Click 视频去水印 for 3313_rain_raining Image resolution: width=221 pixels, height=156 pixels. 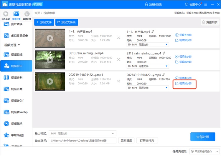tap(183, 57)
